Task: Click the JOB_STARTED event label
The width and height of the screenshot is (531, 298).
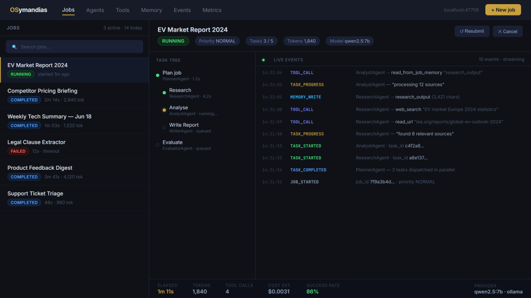Action: pyautogui.click(x=304, y=182)
